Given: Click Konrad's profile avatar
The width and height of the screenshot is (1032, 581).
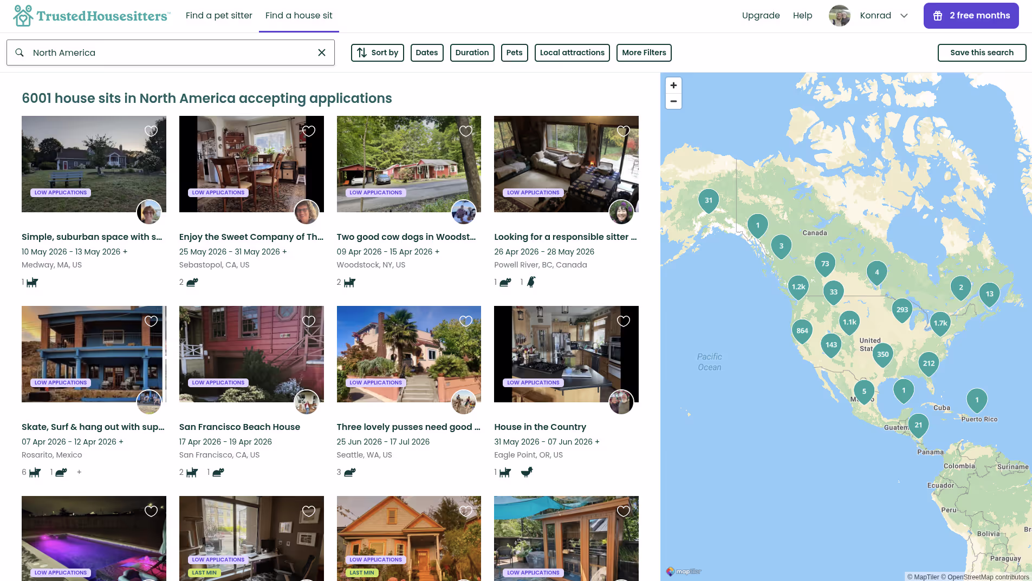Looking at the screenshot, I should pos(840,16).
